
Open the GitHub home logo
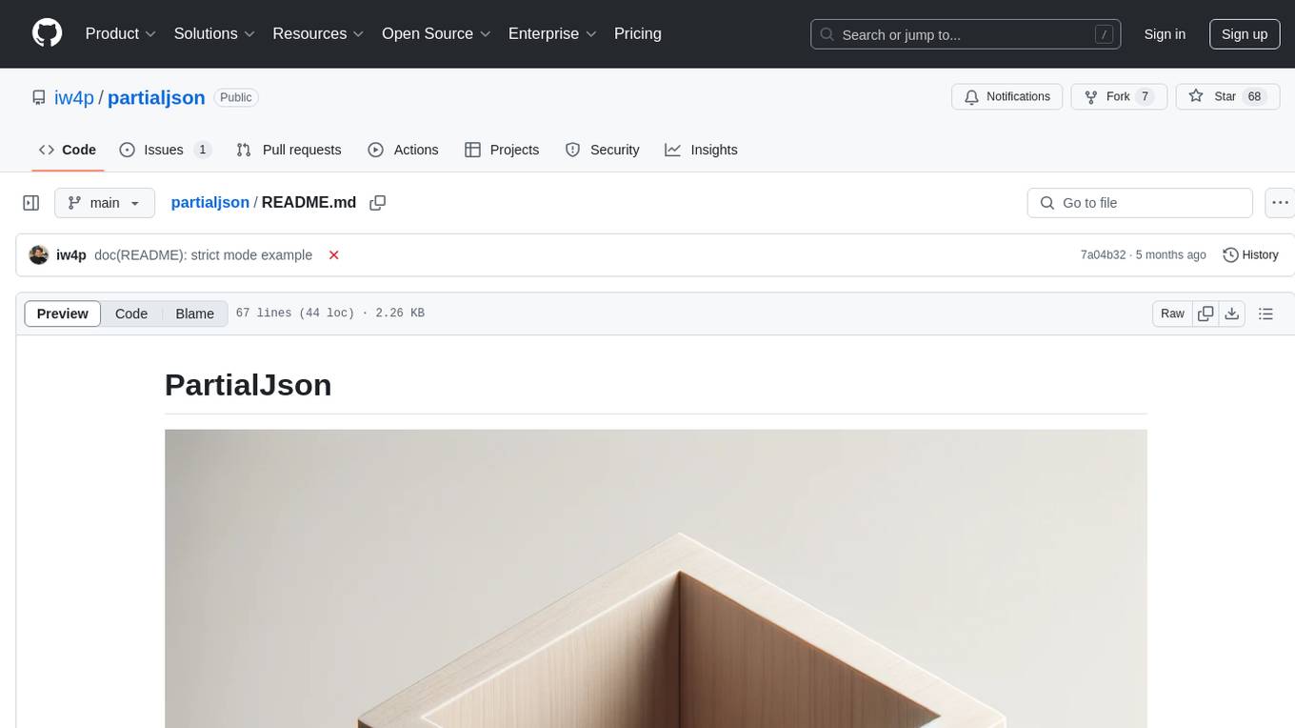coord(47,33)
